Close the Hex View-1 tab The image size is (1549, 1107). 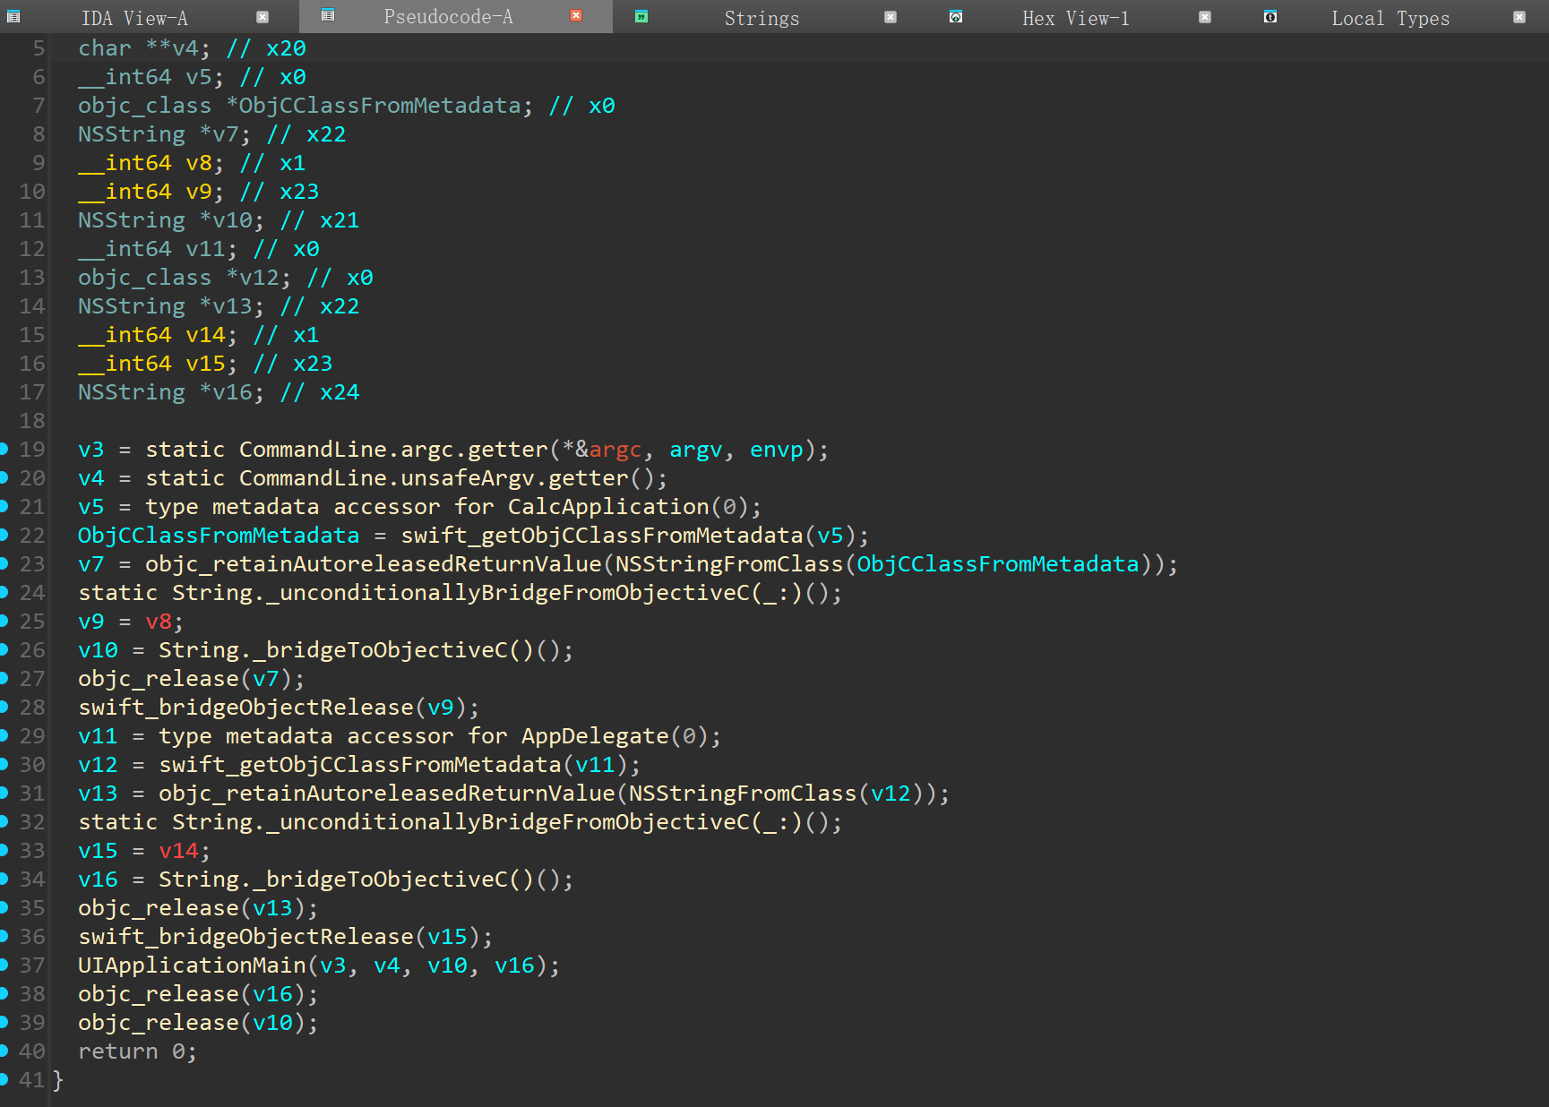coord(1205,17)
